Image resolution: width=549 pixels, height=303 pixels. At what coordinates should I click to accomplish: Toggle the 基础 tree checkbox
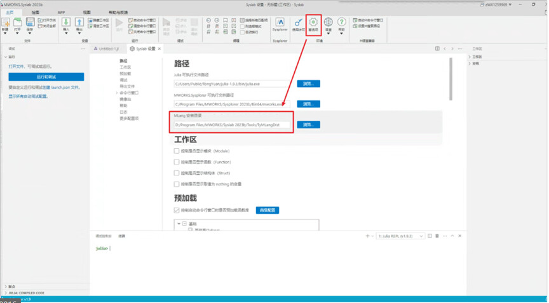tap(184, 224)
